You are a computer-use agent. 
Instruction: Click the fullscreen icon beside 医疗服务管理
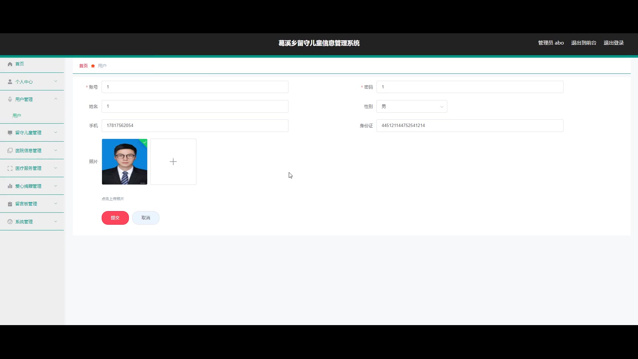click(x=10, y=169)
